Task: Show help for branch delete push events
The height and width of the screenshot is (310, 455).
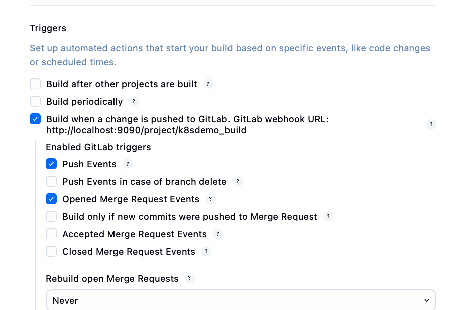Action: (238, 181)
